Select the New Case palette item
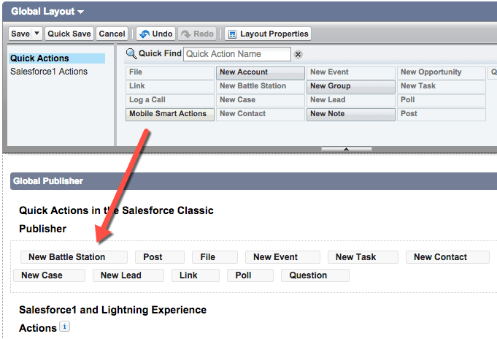Screen dimensions: 497x339 coord(261,100)
